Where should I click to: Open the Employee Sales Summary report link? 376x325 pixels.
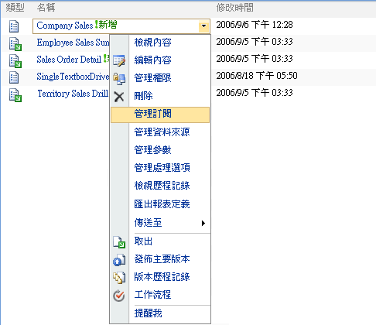(73, 43)
